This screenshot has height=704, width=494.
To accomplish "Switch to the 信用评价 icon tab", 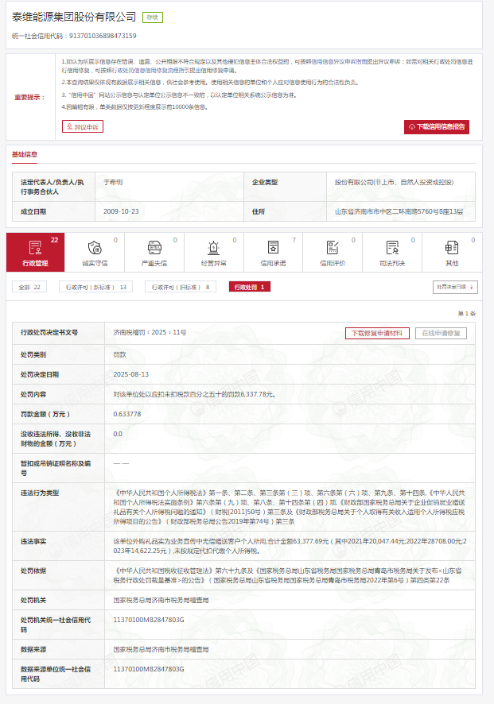I will click(x=333, y=253).
